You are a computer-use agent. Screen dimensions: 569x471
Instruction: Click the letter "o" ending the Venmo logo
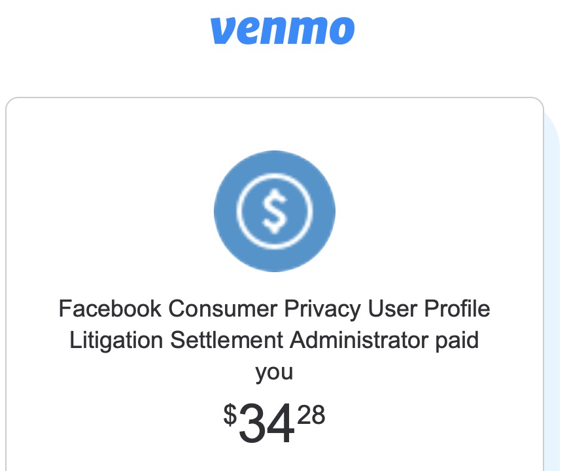point(342,31)
